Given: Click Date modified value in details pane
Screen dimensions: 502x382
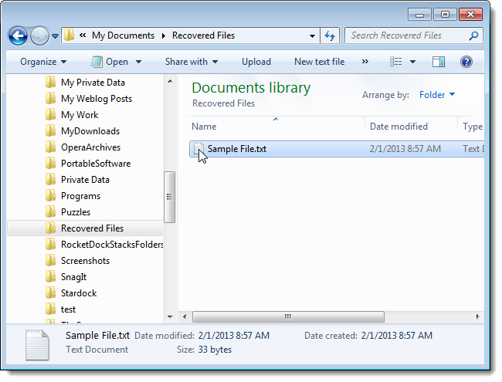Looking at the screenshot, I should coord(234,335).
